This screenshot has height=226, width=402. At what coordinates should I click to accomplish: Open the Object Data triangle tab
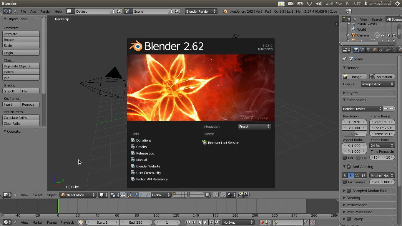[394, 50]
